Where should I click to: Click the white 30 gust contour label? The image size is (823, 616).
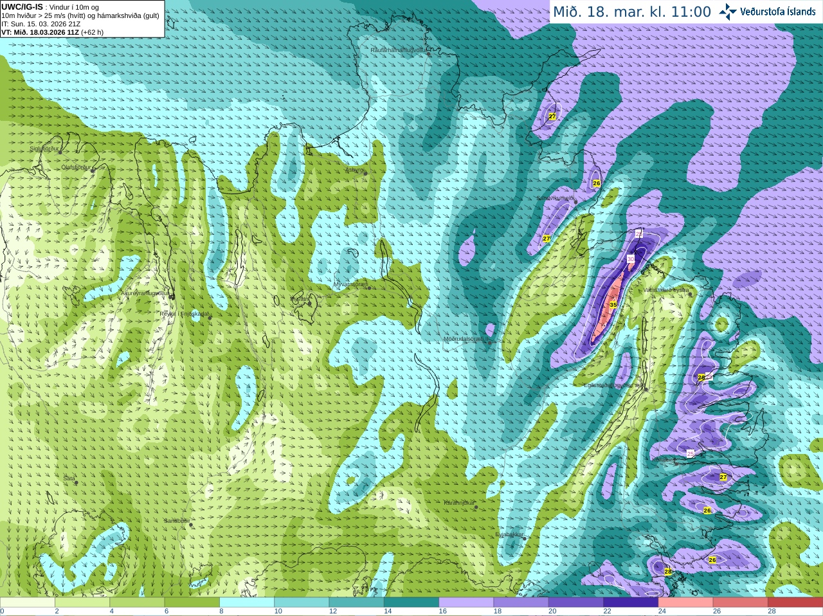point(631,258)
